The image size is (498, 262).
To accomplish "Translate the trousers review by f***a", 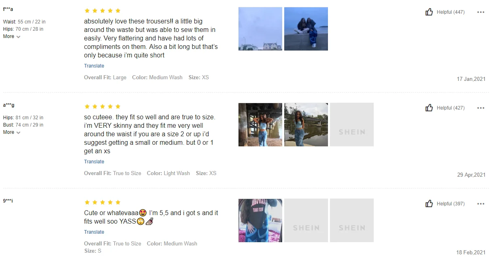I will tap(94, 66).
